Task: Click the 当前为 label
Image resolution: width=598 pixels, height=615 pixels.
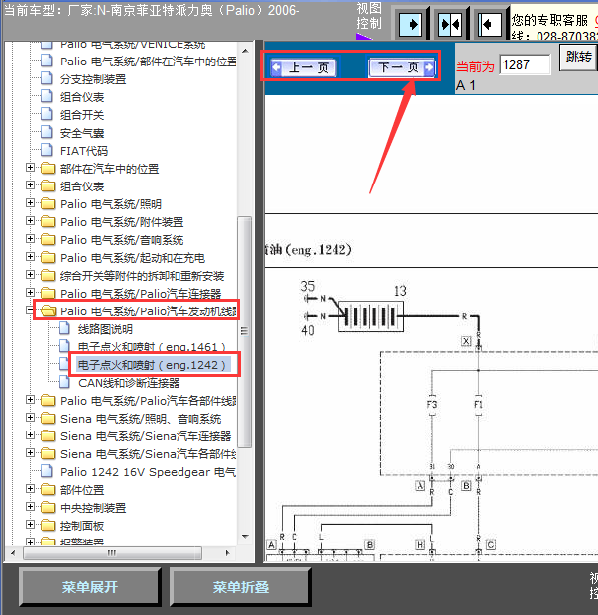Action: tap(475, 67)
